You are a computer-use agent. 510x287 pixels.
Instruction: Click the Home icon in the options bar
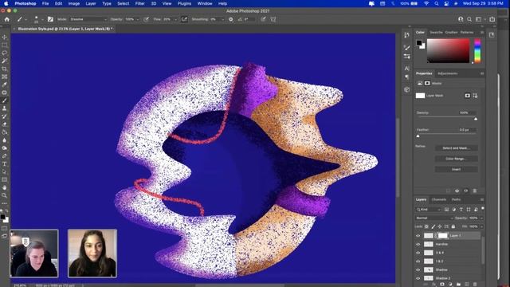tap(7, 19)
